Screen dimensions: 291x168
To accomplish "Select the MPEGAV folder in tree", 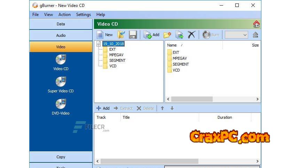I will [x=117, y=55].
